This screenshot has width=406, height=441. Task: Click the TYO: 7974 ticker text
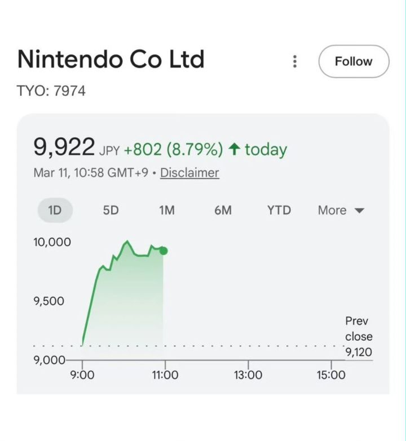[51, 91]
